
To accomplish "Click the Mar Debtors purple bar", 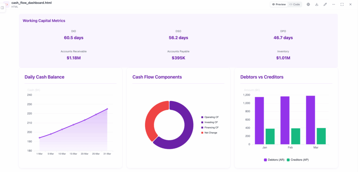I will (x=310, y=120).
